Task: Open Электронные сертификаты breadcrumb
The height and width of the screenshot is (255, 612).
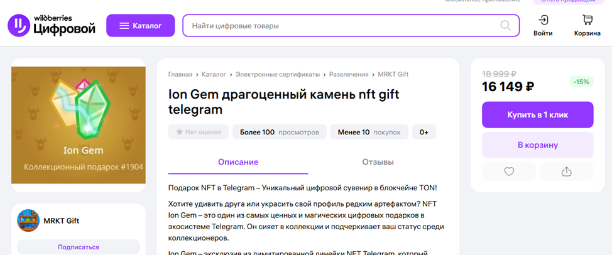Action: pos(278,74)
